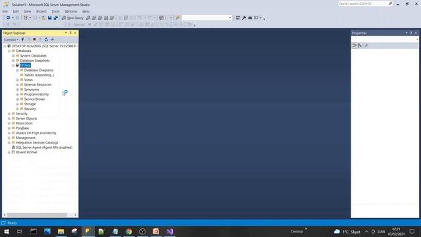The image size is (421, 237).
Task: Click the Database Engine Query icon
Action: pyautogui.click(x=88, y=18)
